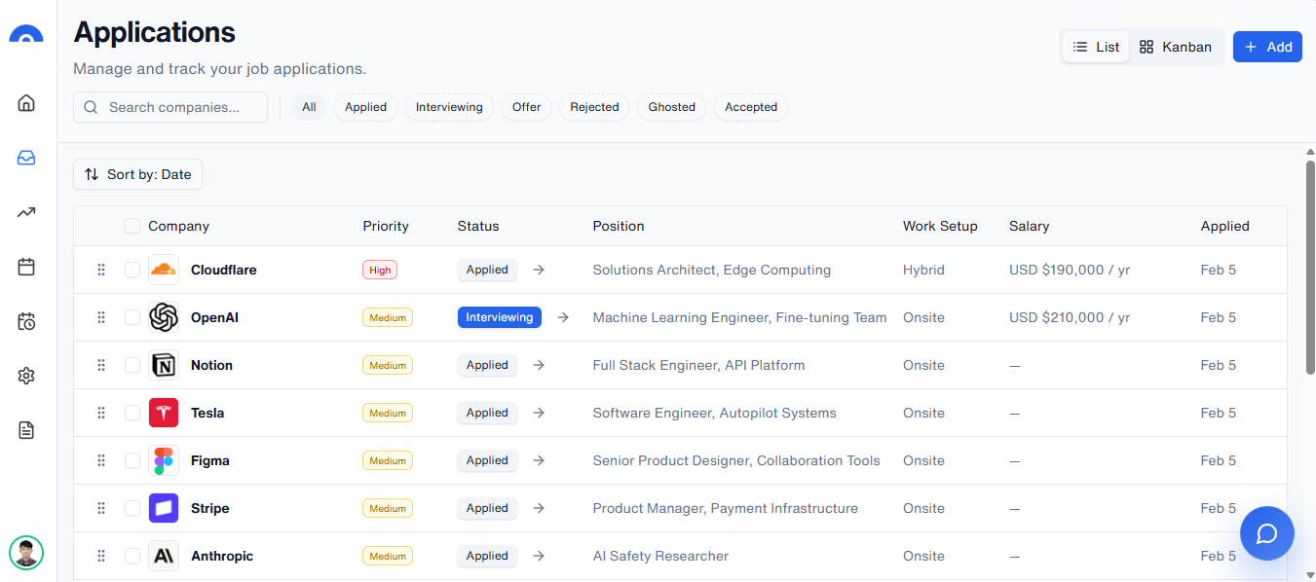Viewport: 1316px width, 582px height.
Task: Open the chat support bubble
Action: click(x=1266, y=532)
